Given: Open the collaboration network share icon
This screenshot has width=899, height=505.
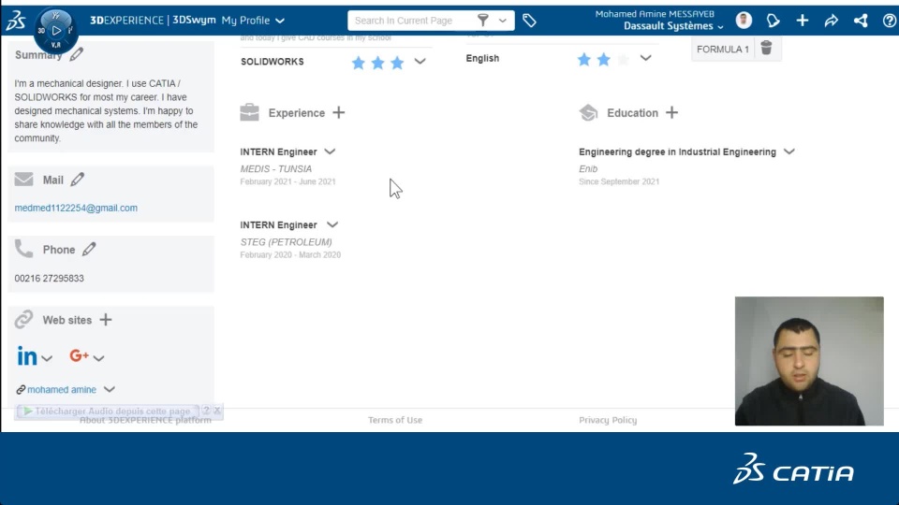Looking at the screenshot, I should (x=861, y=21).
